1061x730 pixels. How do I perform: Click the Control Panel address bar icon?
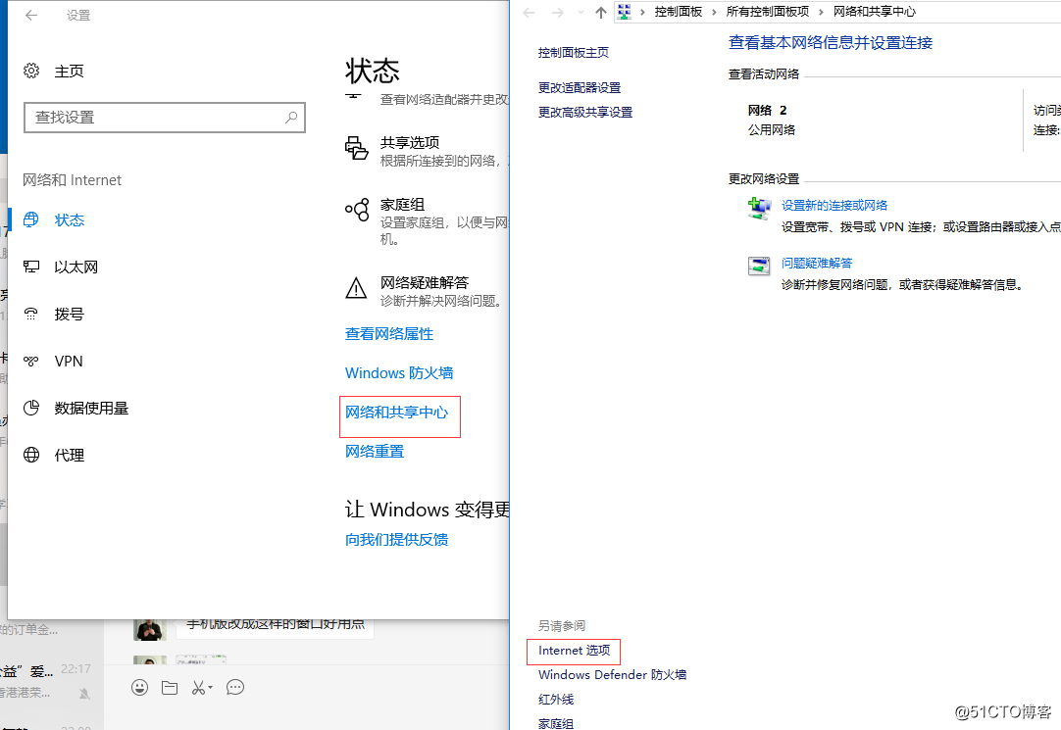coord(625,12)
